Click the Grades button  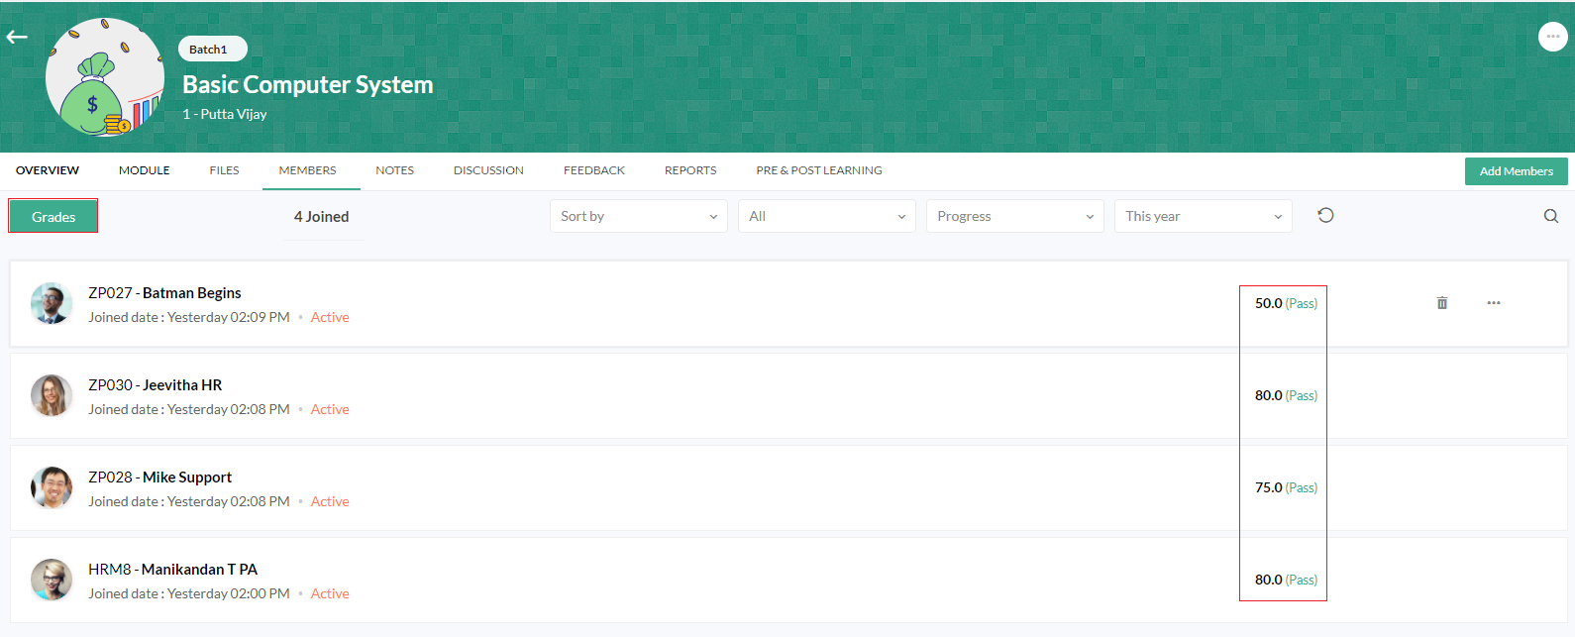pyautogui.click(x=53, y=217)
